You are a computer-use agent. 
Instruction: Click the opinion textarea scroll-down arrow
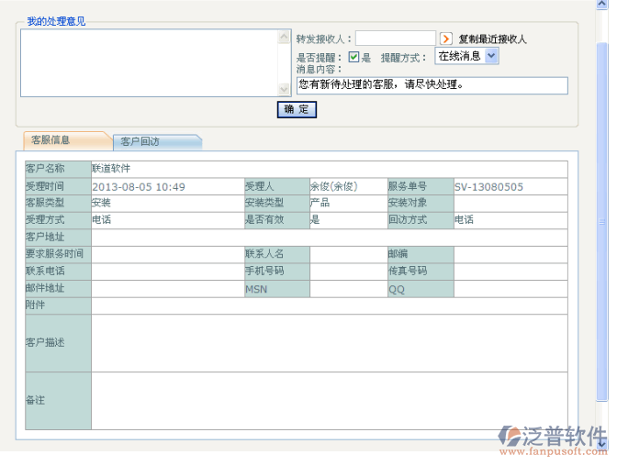click(284, 89)
